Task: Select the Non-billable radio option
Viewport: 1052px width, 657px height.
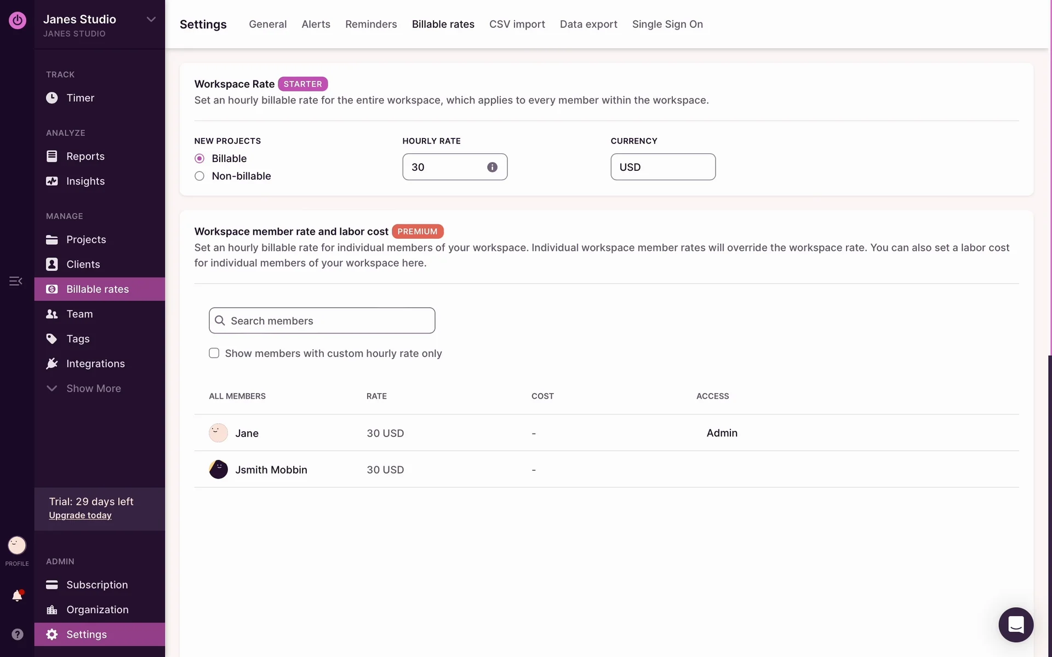Action: (x=199, y=176)
